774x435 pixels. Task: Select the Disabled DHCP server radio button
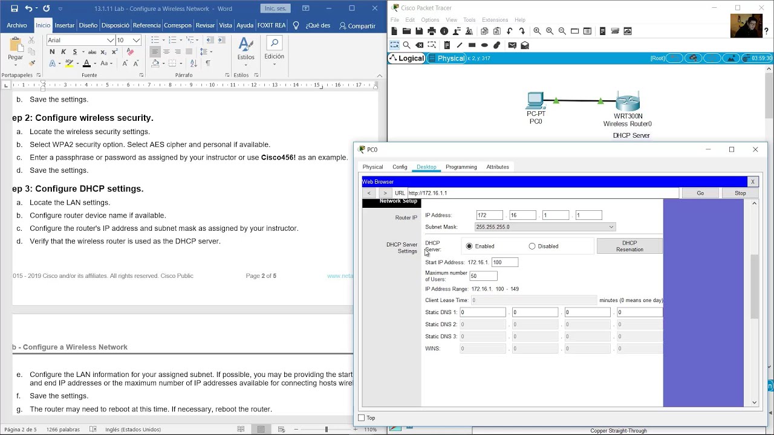click(532, 246)
